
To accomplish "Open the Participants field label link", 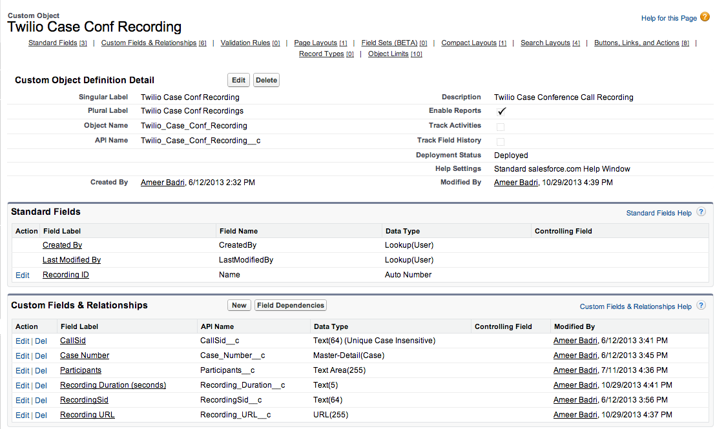I will point(81,370).
